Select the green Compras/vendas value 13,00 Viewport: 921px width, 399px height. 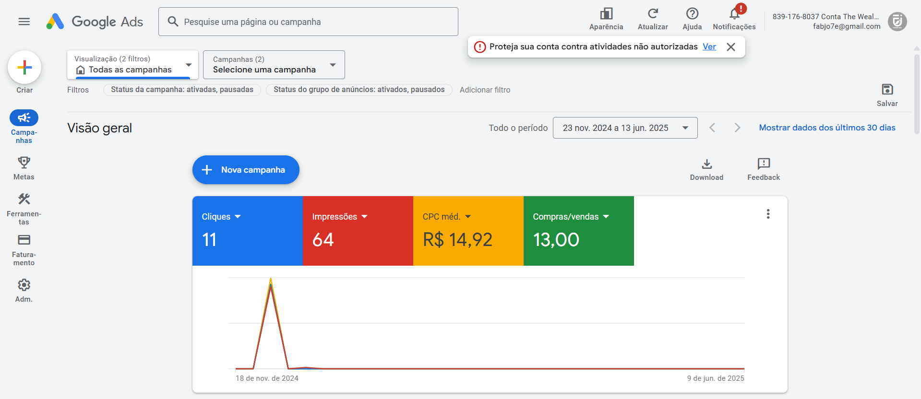point(556,240)
